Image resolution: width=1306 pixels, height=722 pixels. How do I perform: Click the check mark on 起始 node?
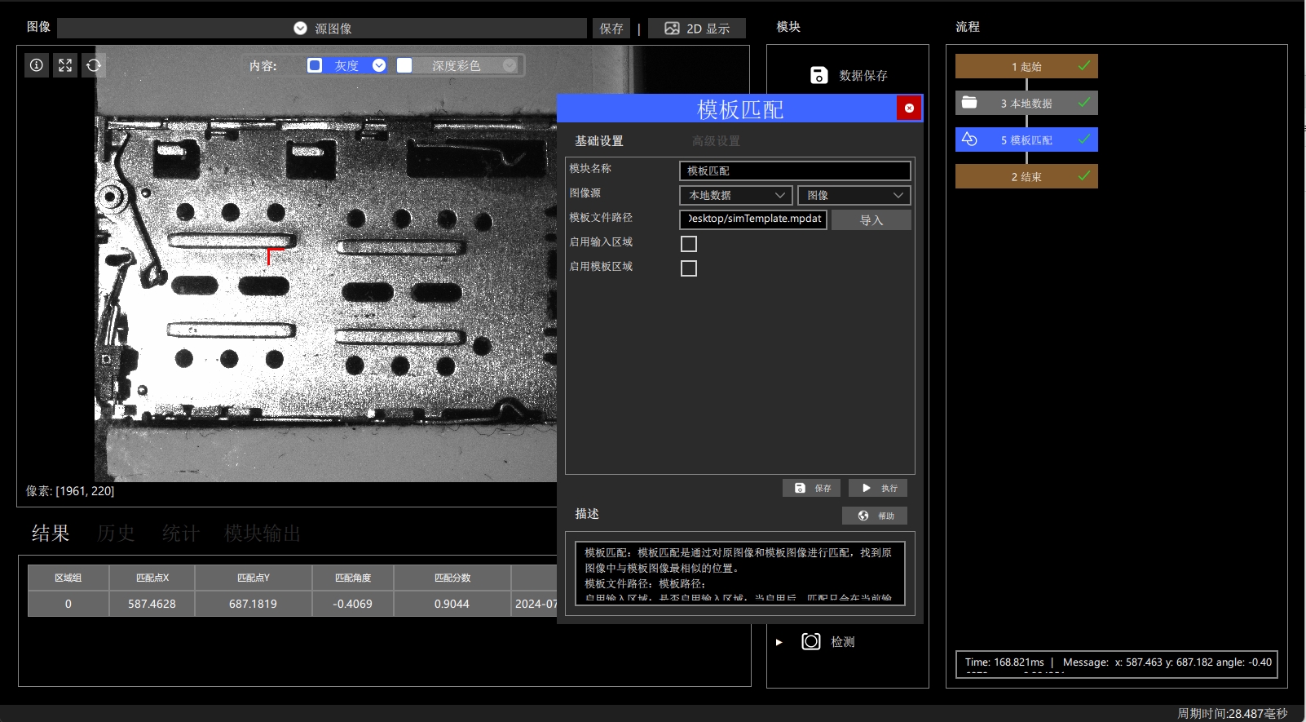pyautogui.click(x=1084, y=66)
